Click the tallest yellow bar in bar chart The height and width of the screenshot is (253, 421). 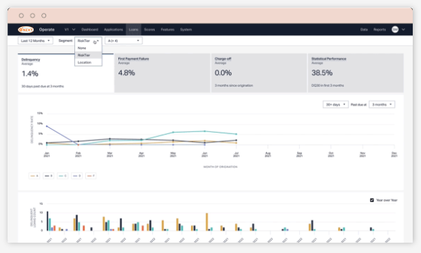pyautogui.click(x=207, y=222)
